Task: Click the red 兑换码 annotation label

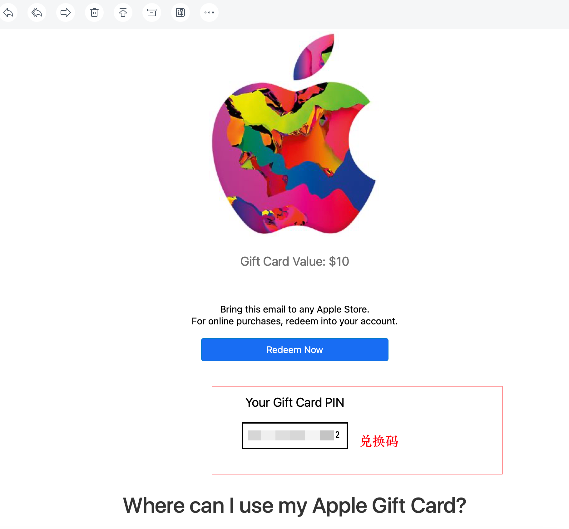Action: [379, 441]
